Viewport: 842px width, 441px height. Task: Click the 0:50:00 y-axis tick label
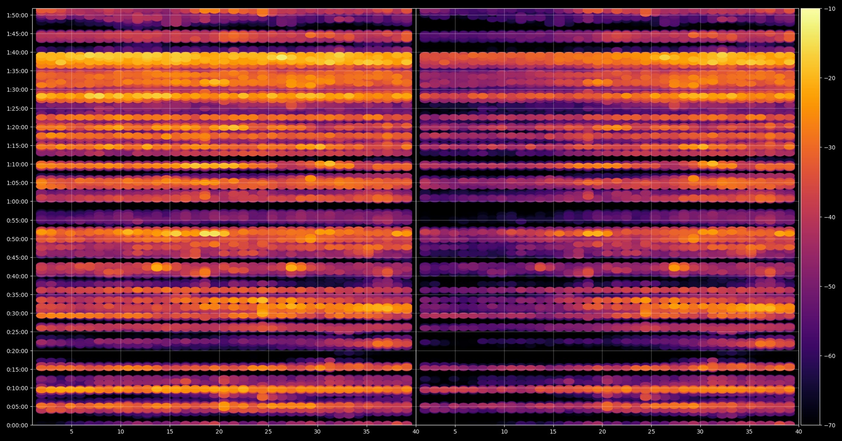(x=17, y=239)
